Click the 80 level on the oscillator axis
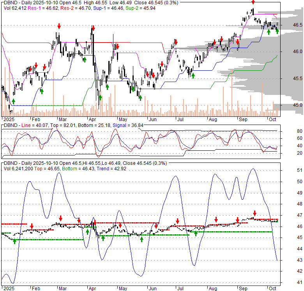Viewport: 304px width, 291px height. [300, 131]
